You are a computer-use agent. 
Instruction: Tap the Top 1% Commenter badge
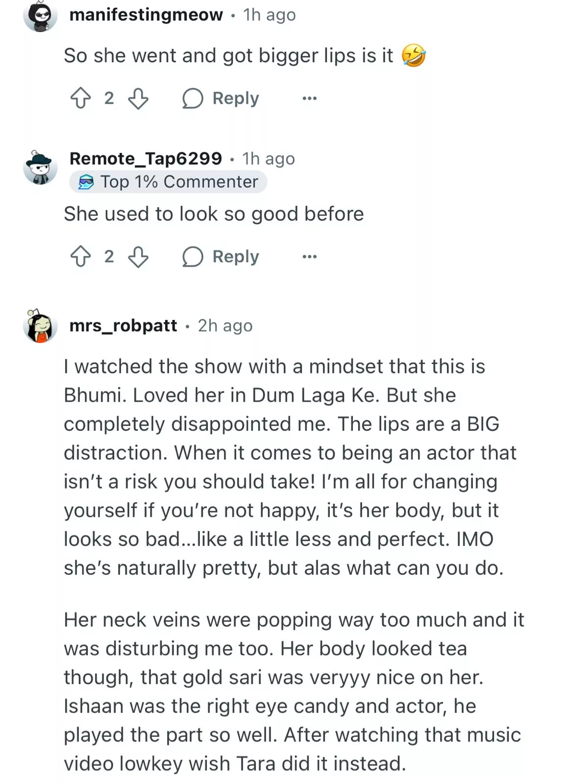(x=168, y=182)
